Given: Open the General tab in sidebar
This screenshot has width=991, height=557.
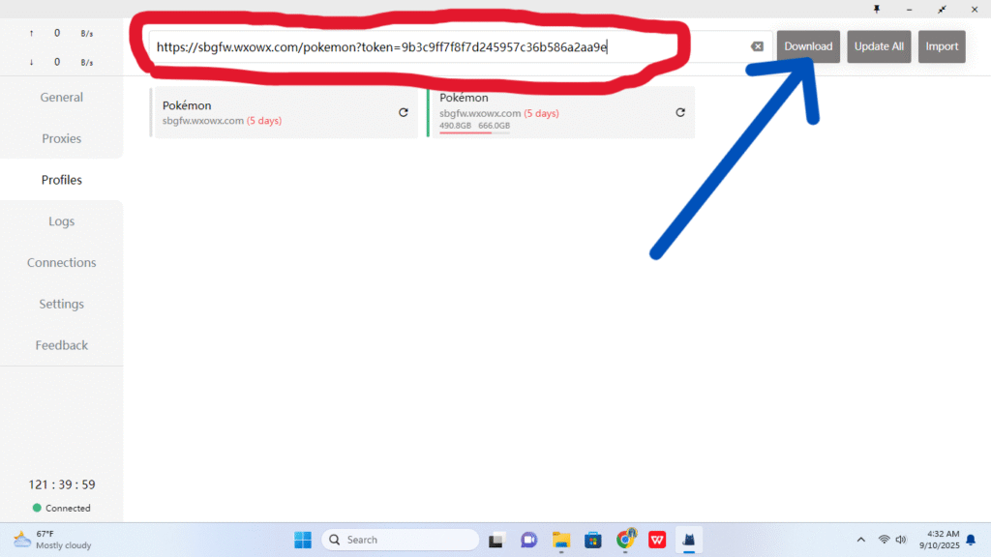Looking at the screenshot, I should 61,98.
